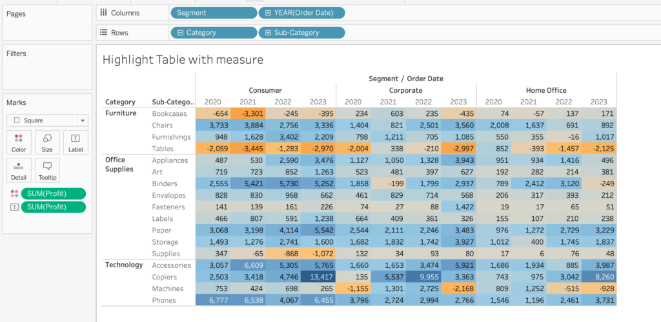Open the Tooltip marks card
Viewport: 661px width, 322px height.
pos(47,171)
